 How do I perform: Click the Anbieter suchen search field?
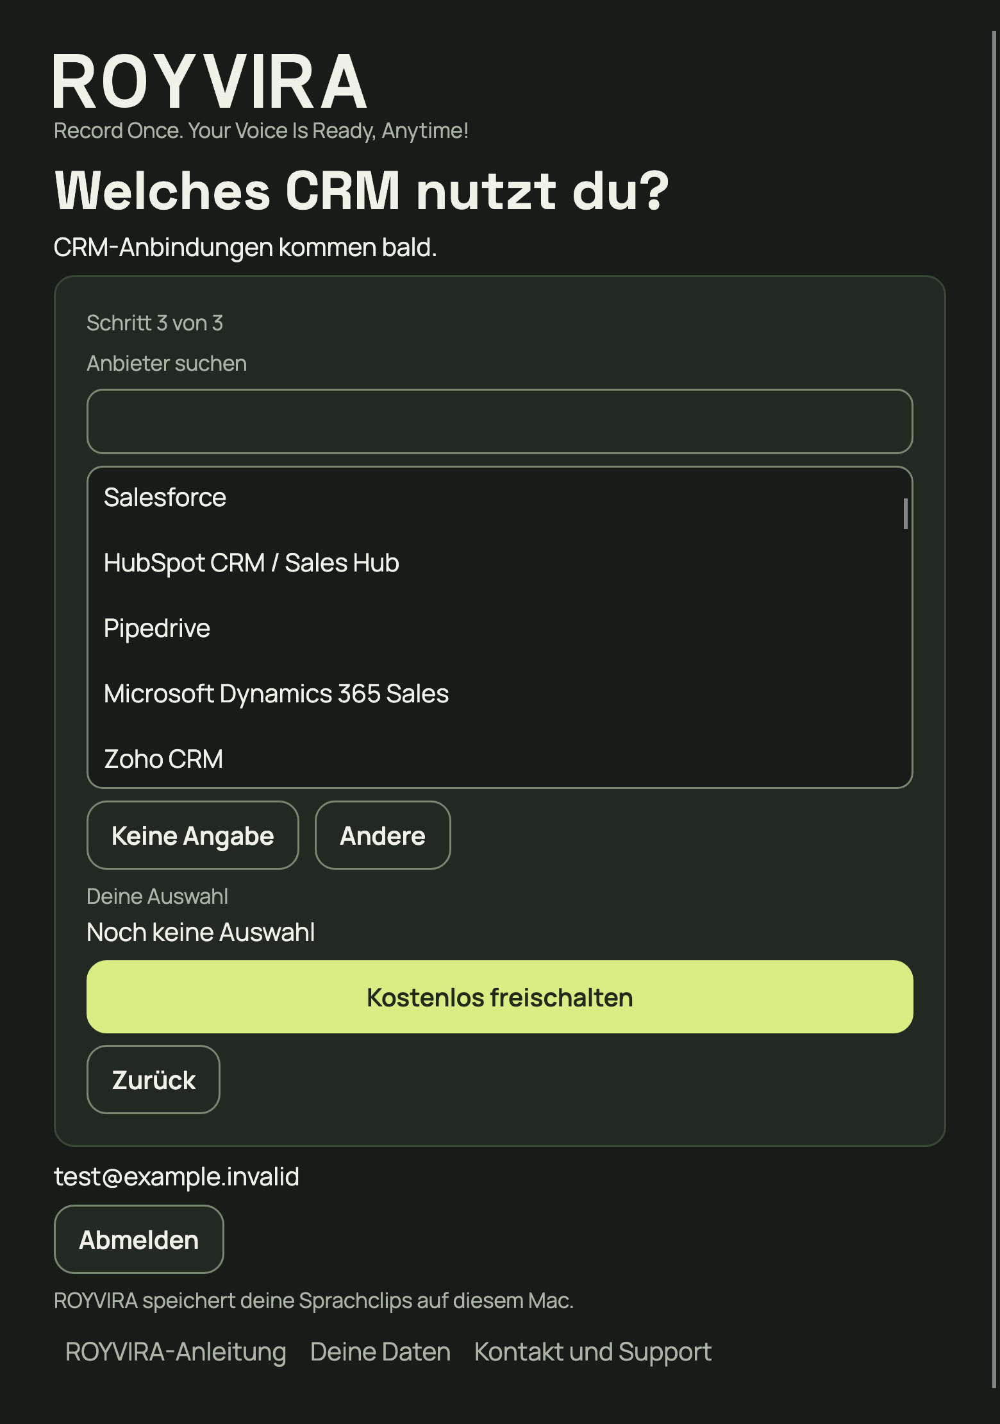tap(499, 421)
